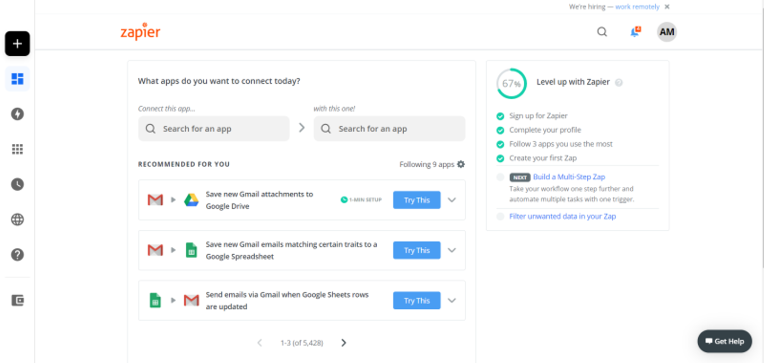The width and height of the screenshot is (764, 363).
Task: Open the AM account avatar menu
Action: point(667,32)
